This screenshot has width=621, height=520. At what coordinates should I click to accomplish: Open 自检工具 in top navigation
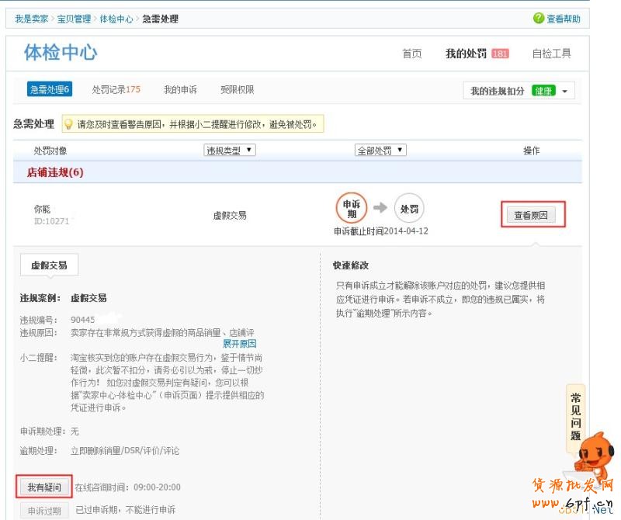point(551,54)
